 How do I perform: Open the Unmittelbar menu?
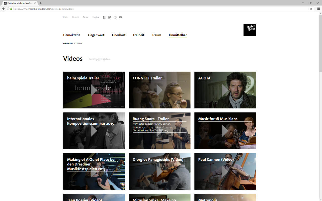click(x=178, y=35)
